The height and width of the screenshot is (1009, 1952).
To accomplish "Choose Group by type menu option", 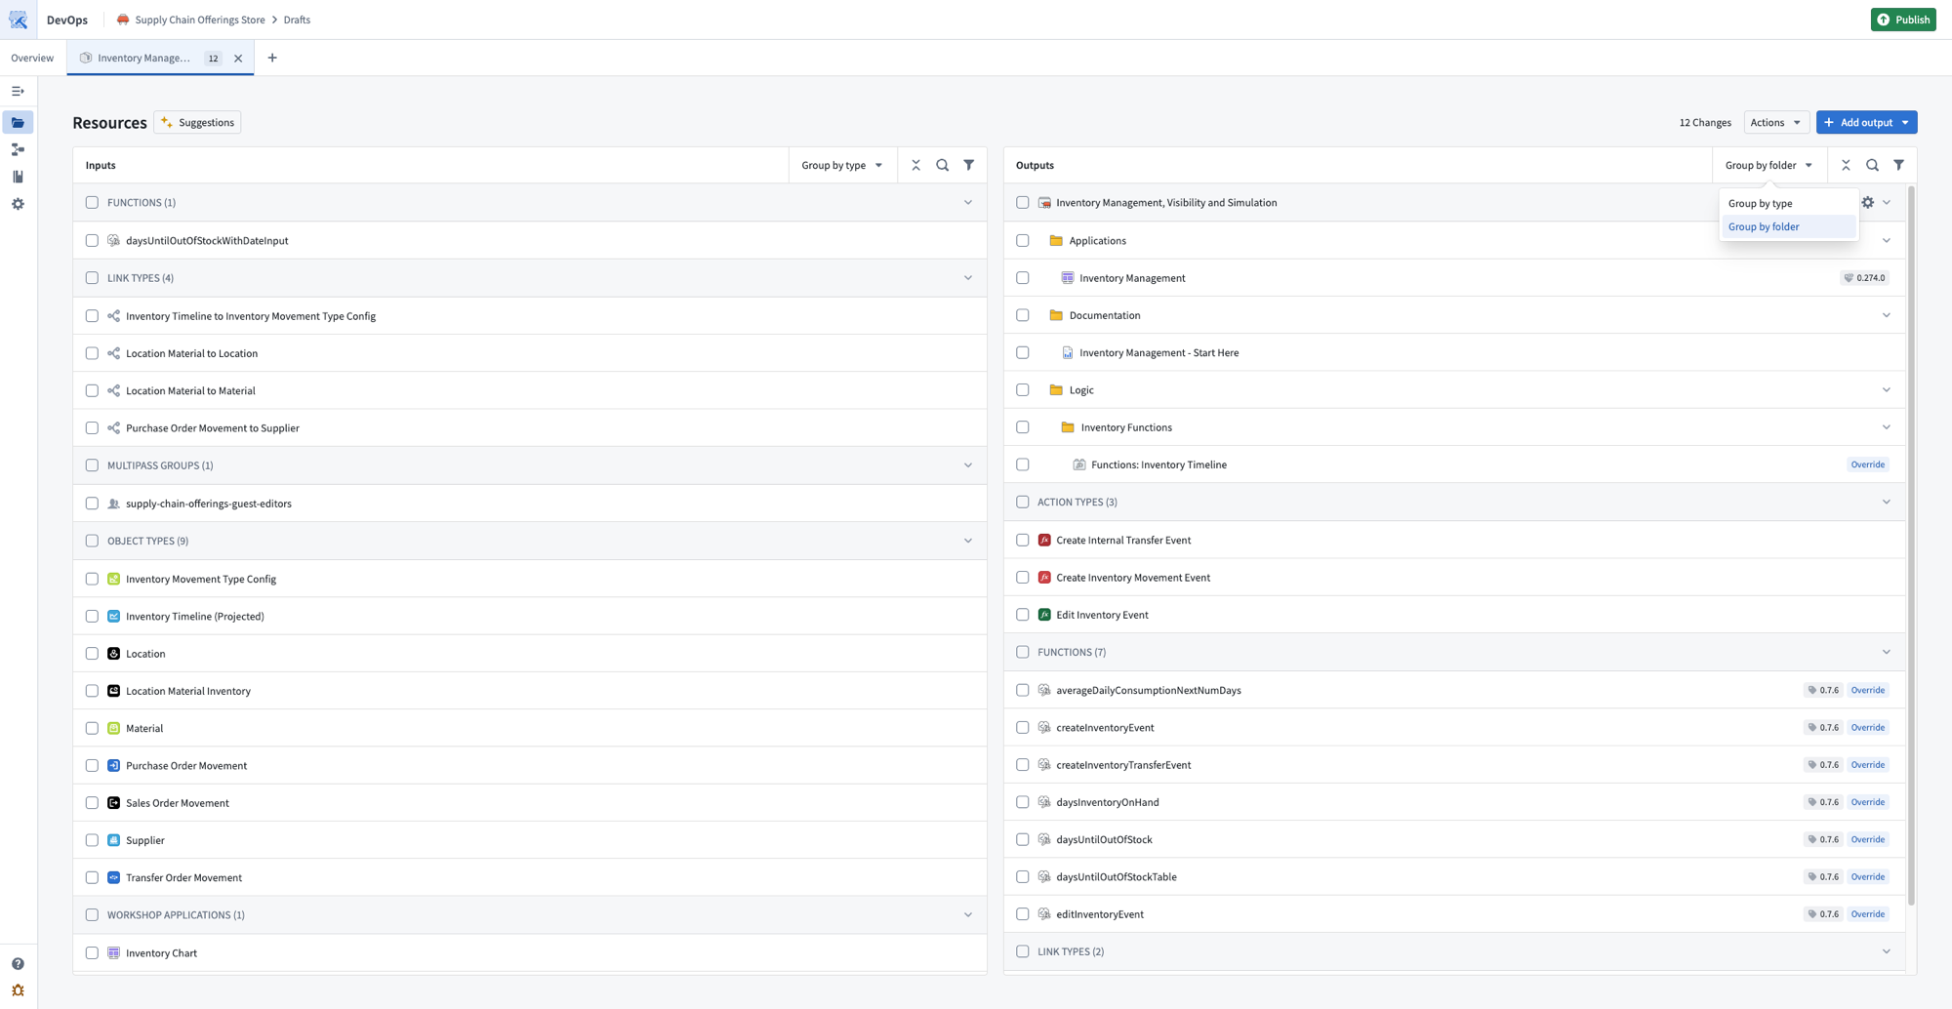I will (1788, 203).
